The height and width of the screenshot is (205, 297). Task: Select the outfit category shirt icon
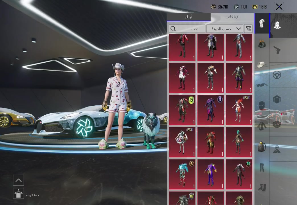coord(262,24)
